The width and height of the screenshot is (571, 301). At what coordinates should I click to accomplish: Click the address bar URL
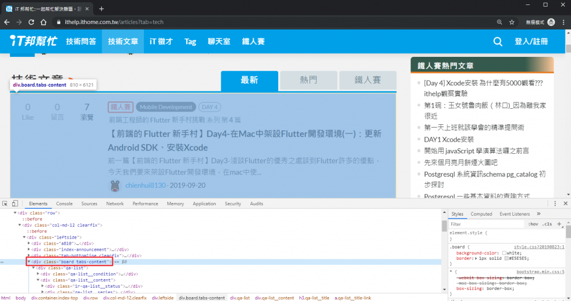[x=114, y=22]
